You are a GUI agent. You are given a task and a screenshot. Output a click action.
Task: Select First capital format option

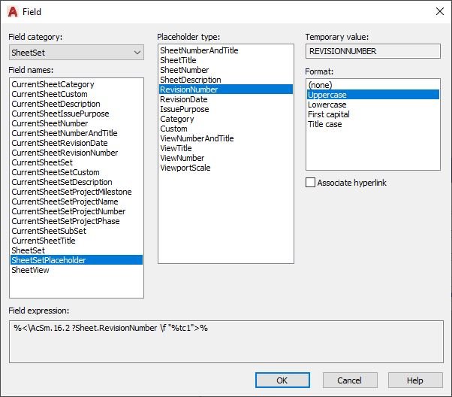coord(329,114)
